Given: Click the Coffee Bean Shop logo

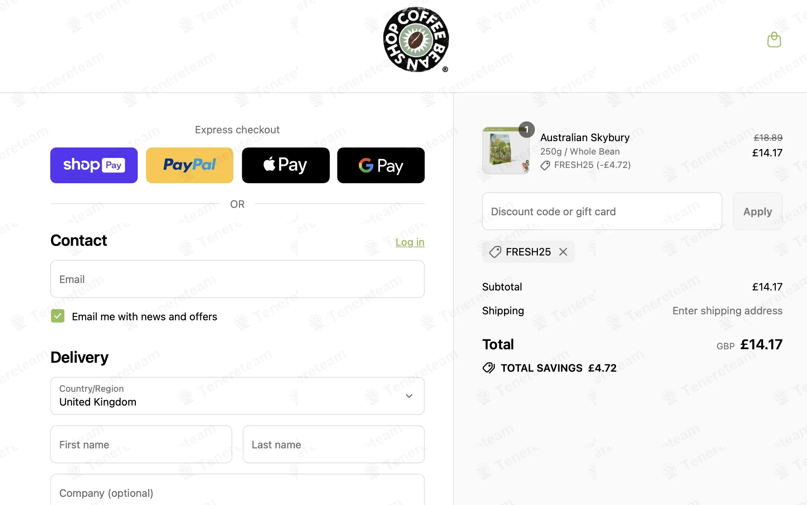Looking at the screenshot, I should tap(416, 39).
